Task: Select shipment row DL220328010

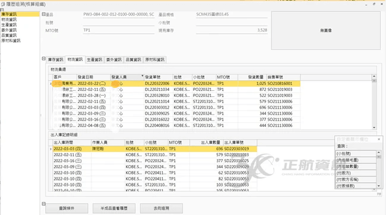Action: point(176,96)
